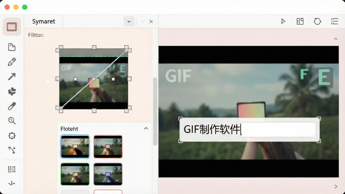Collapse the preview panel with top chevron
This screenshot has width=345, height=194.
[336, 39]
